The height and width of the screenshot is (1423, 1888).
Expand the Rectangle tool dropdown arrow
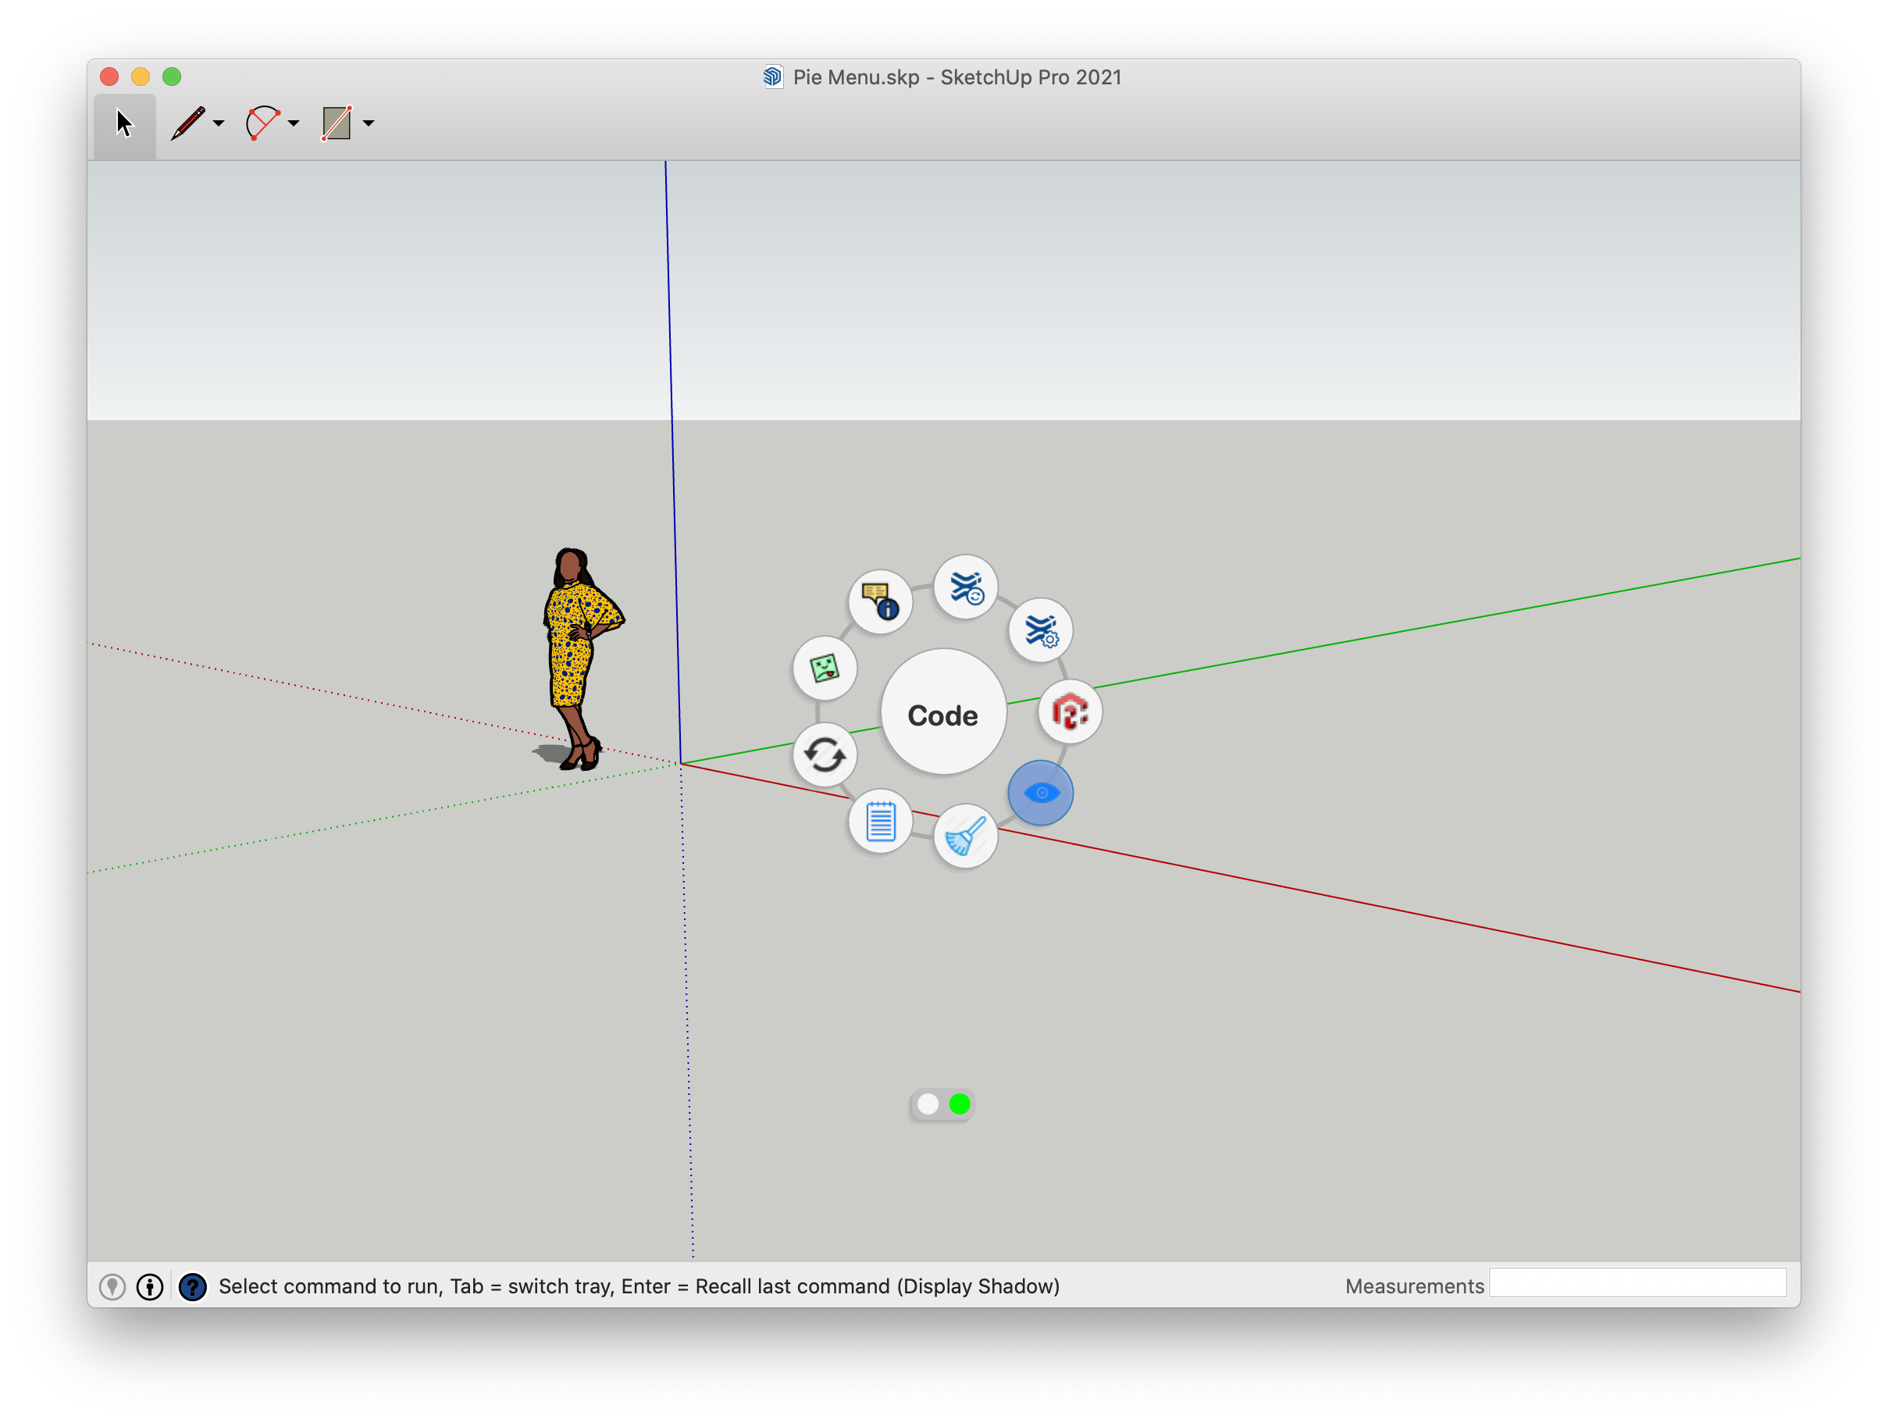coord(369,123)
